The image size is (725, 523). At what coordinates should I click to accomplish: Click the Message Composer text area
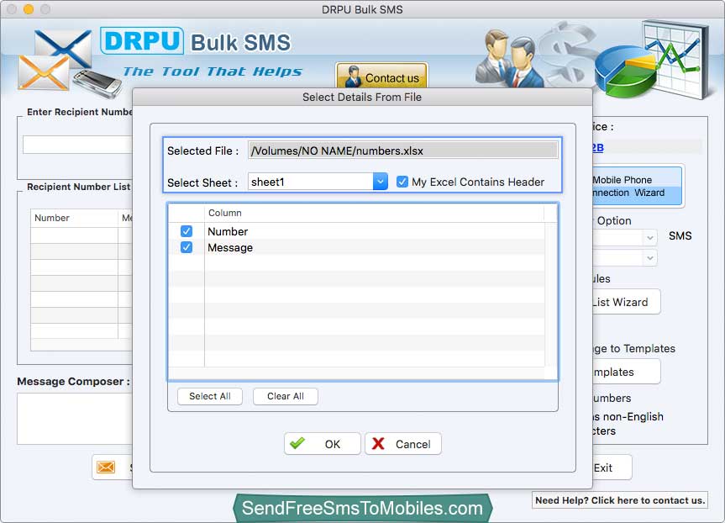(75, 419)
